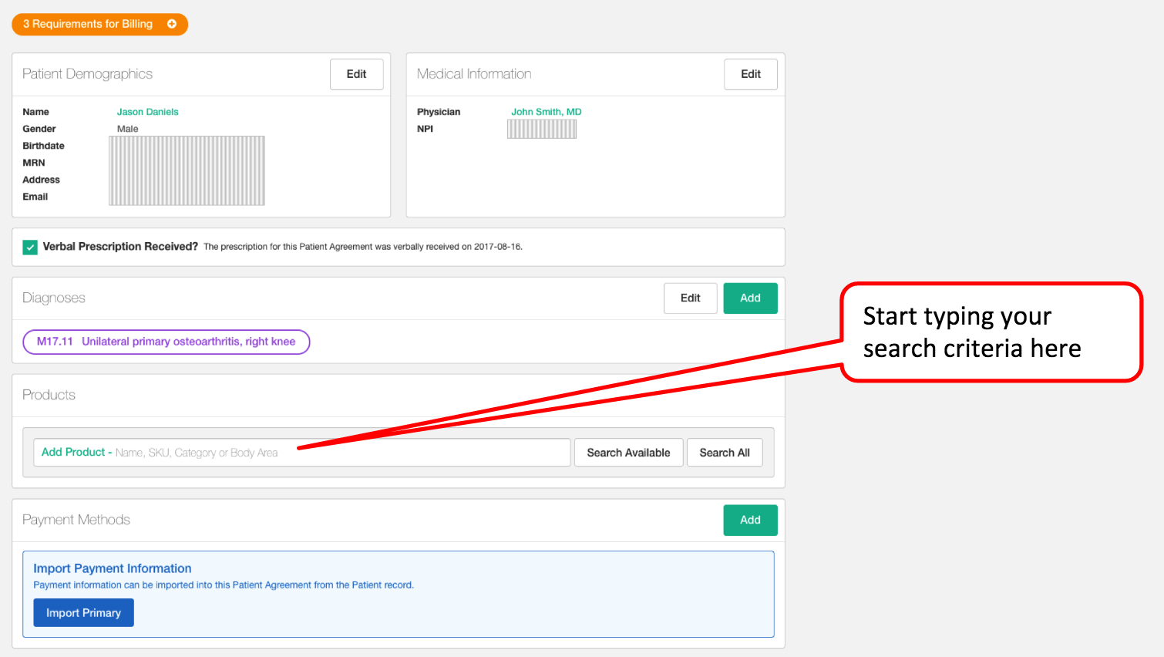Click the Payment Methods section title

(x=76, y=520)
